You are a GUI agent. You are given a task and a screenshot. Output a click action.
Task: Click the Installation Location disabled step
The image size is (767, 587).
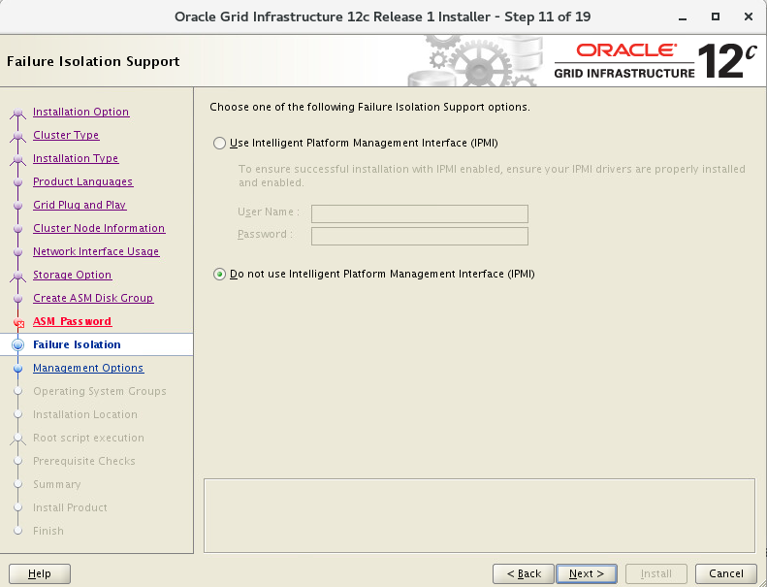[85, 414]
